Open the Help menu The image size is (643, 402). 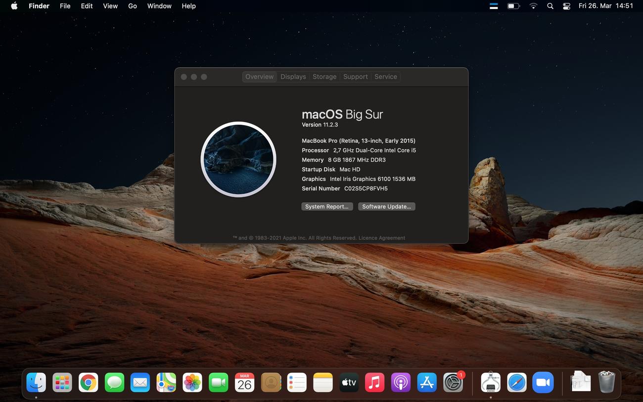(188, 6)
